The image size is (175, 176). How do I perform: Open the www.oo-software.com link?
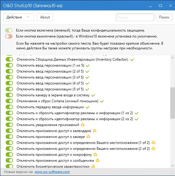click(52, 172)
